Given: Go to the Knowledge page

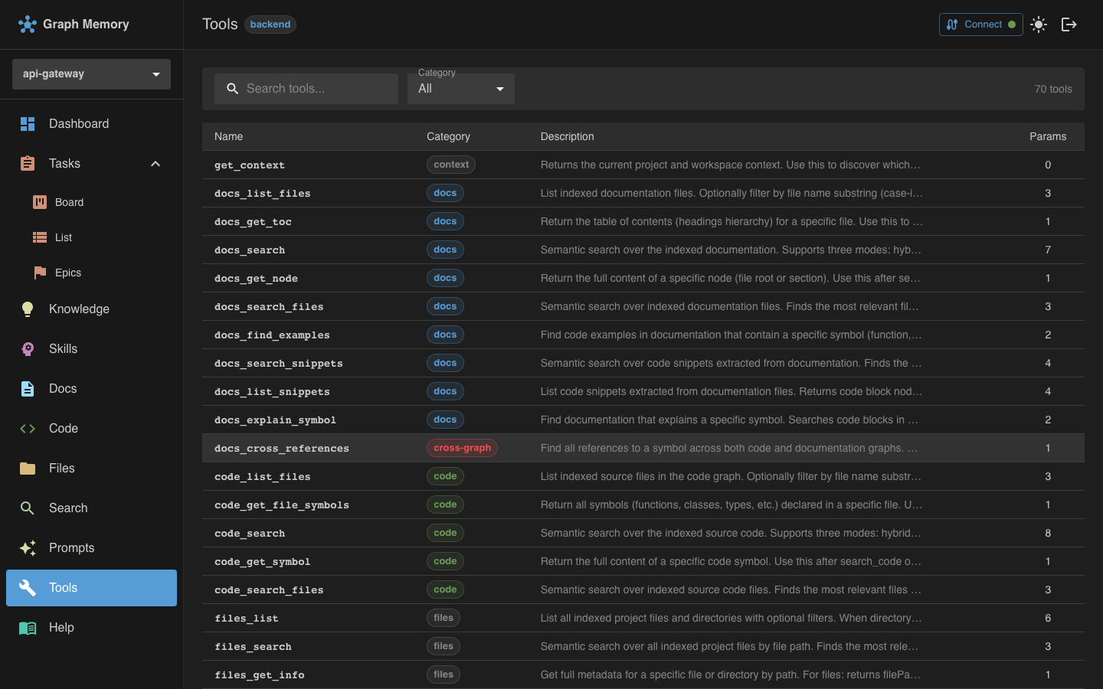Looking at the screenshot, I should pos(91,309).
